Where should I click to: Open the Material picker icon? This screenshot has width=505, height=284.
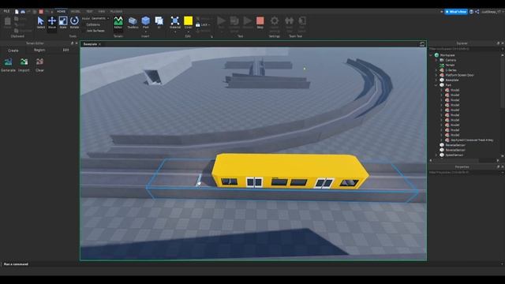tap(175, 21)
